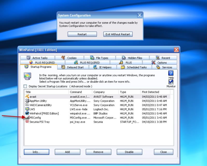Image resolution: width=207 pixels, height=166 pixels.
Task: Select the Startup Programs tab
Action: coord(39,67)
